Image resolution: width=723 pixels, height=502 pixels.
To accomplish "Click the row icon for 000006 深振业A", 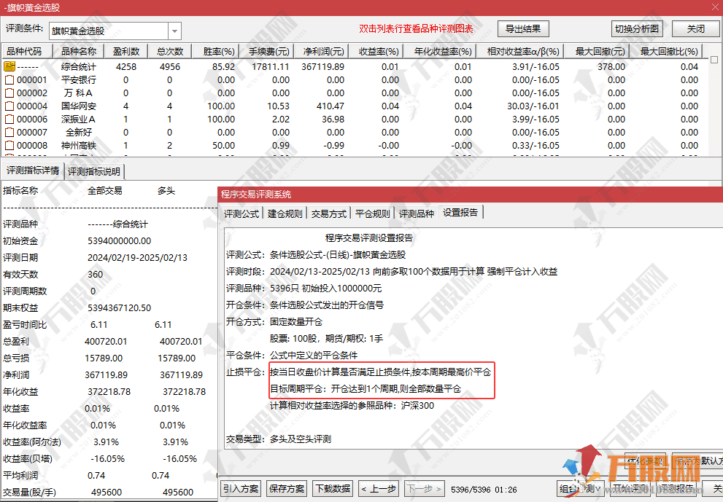I will pos(9,119).
